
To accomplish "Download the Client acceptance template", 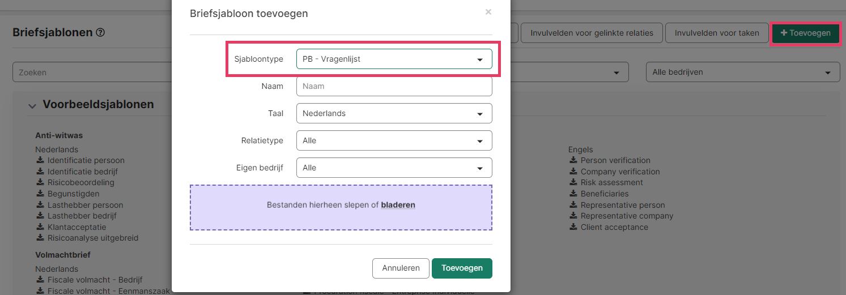I will tap(609, 227).
